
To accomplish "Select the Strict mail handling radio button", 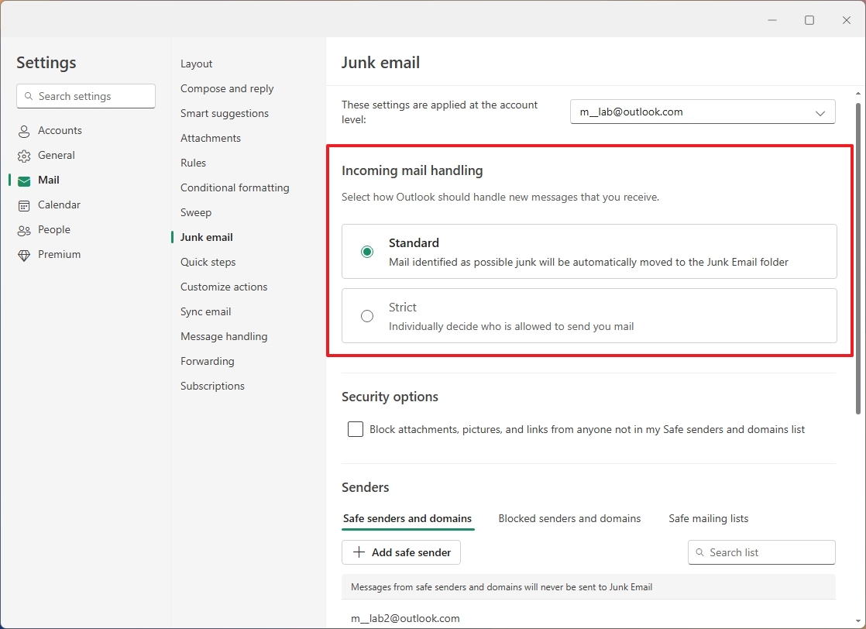I will (x=366, y=316).
